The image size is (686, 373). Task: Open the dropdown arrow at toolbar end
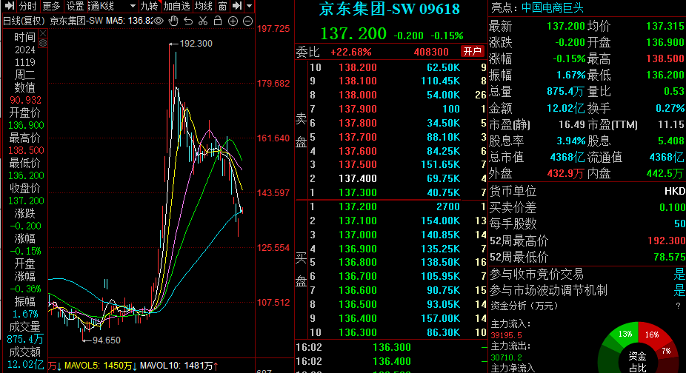250,6
